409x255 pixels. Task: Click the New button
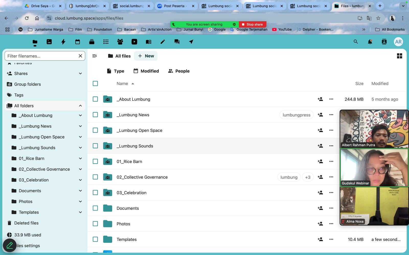[x=146, y=56]
